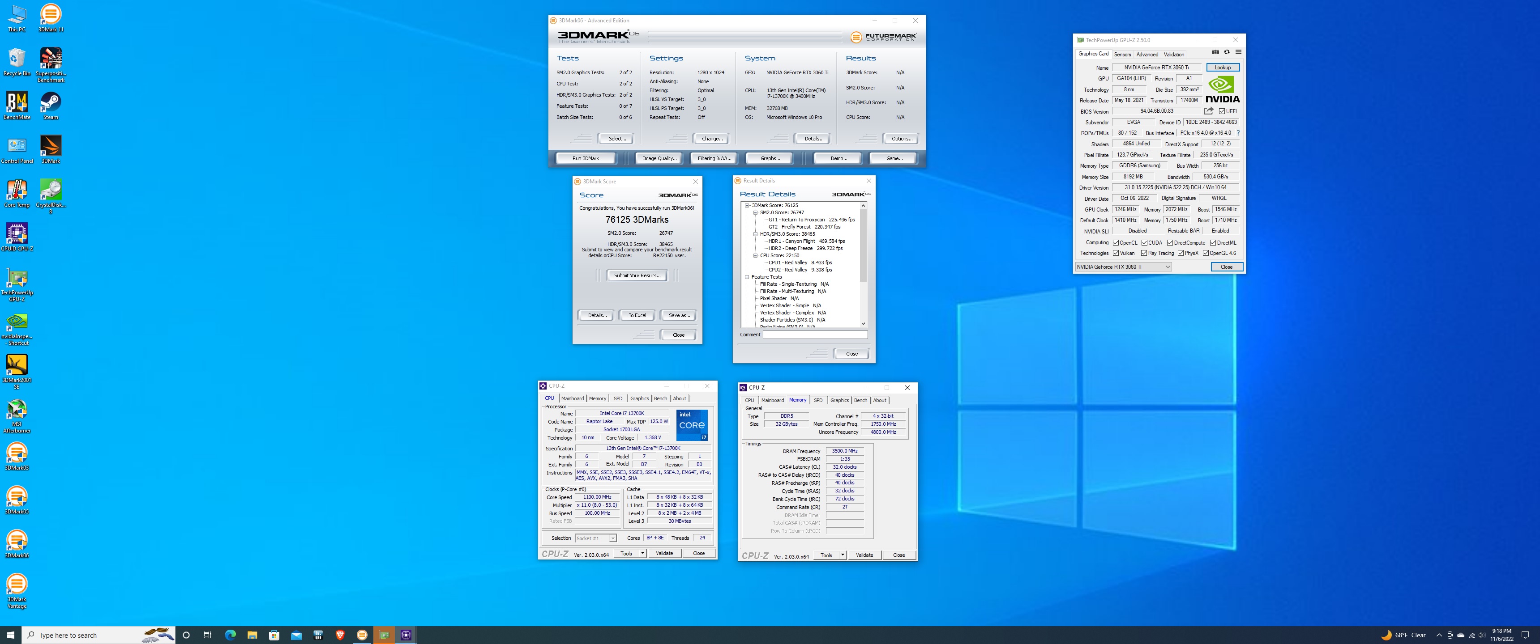This screenshot has height=644, width=1540.
Task: Toggle the DirectML checkbox
Action: coord(1213,242)
